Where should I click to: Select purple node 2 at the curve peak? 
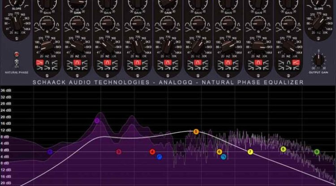pos(97,121)
